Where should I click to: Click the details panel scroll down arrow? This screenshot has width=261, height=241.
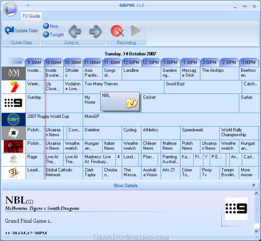coord(256,231)
